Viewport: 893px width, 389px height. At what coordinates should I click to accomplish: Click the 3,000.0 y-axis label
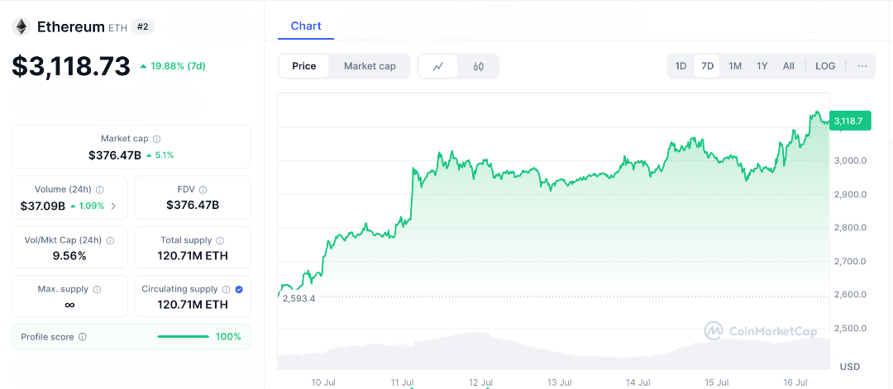click(x=851, y=160)
